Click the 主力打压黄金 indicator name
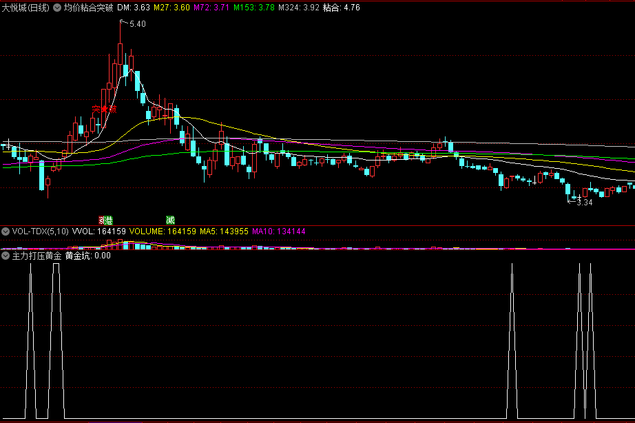 coord(37,256)
